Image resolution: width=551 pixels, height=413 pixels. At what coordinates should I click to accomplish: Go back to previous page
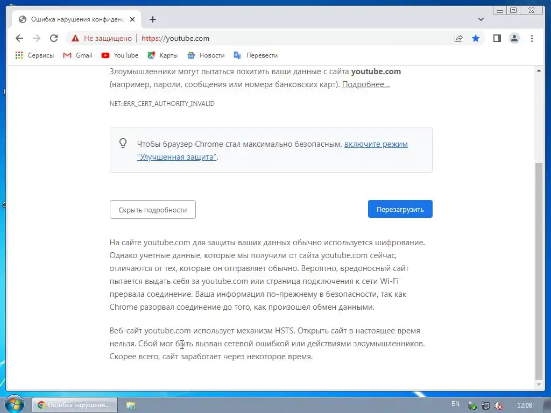point(19,38)
